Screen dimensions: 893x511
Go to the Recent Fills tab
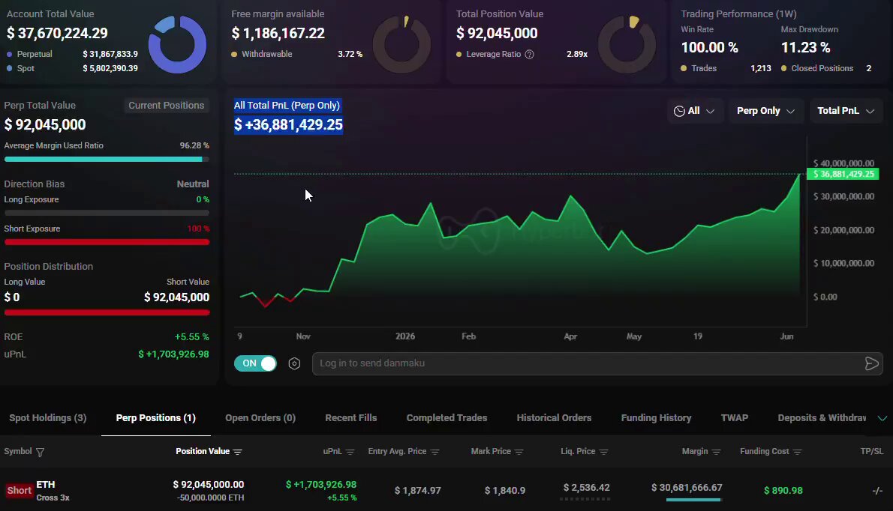pyautogui.click(x=351, y=418)
